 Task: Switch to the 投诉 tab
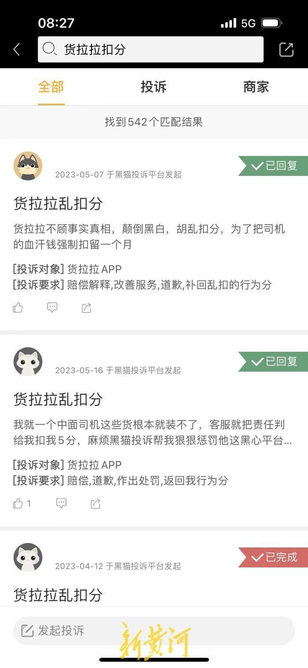pyautogui.click(x=154, y=87)
